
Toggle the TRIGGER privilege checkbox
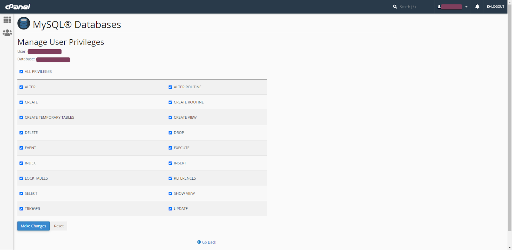click(x=21, y=209)
